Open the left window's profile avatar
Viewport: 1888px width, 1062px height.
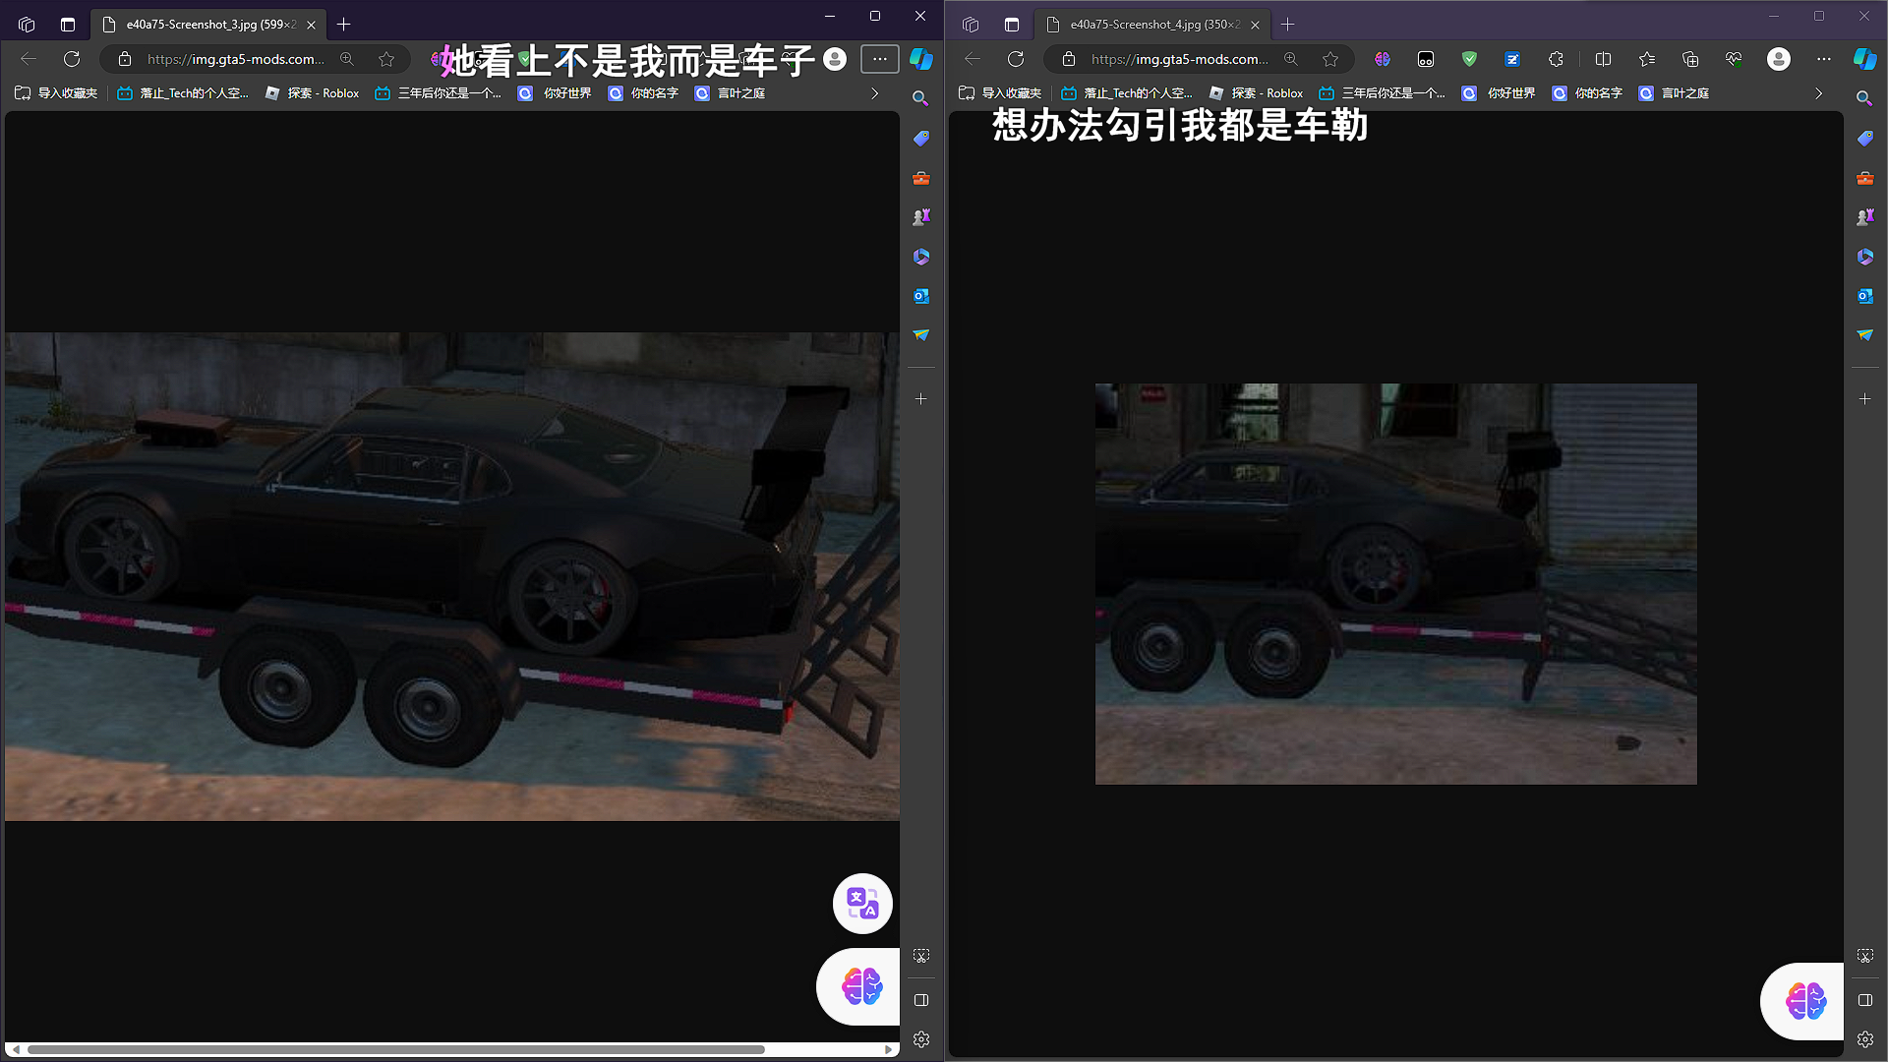coord(835,59)
